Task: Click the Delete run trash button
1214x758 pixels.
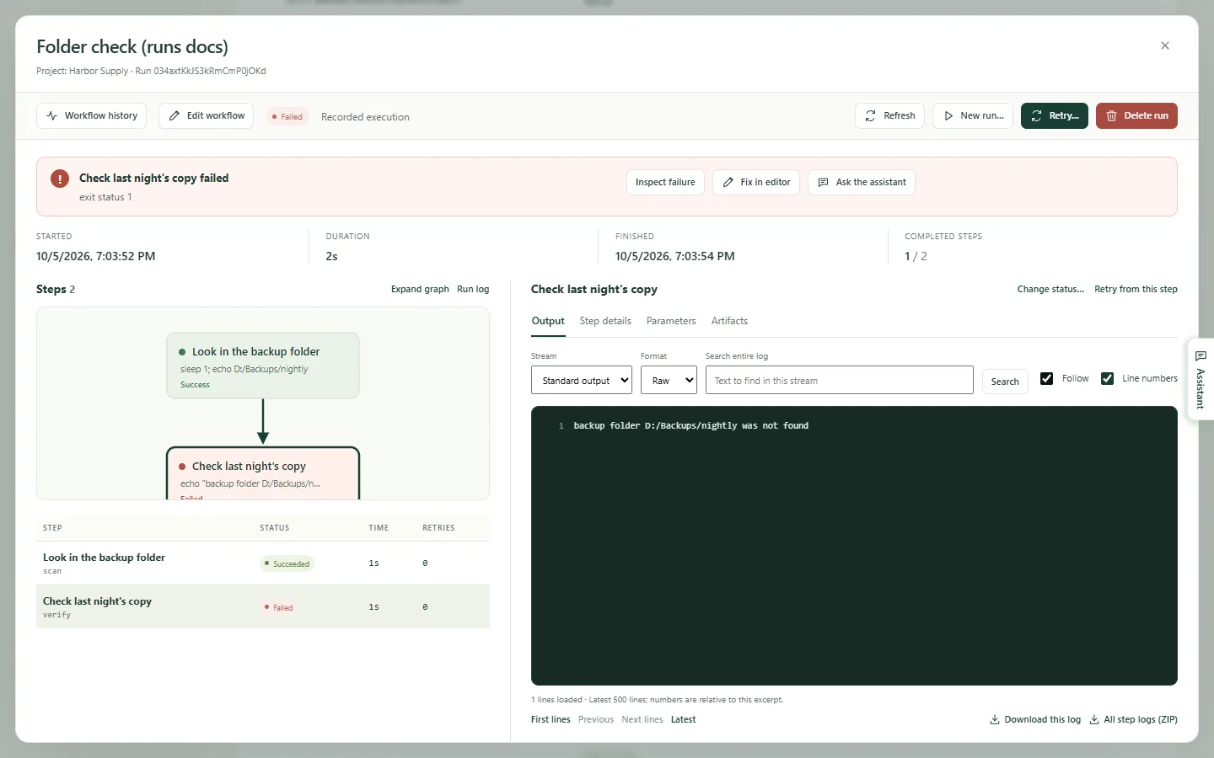Action: point(1136,116)
